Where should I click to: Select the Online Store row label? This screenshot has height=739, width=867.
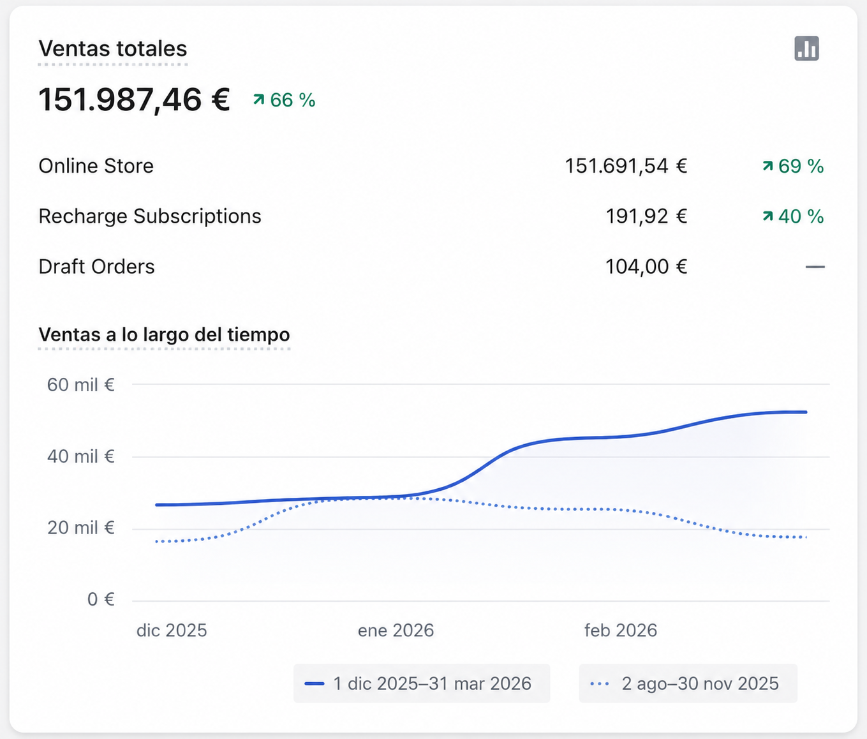(96, 166)
